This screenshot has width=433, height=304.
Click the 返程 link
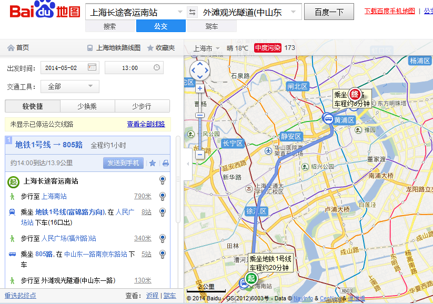(x=152, y=296)
